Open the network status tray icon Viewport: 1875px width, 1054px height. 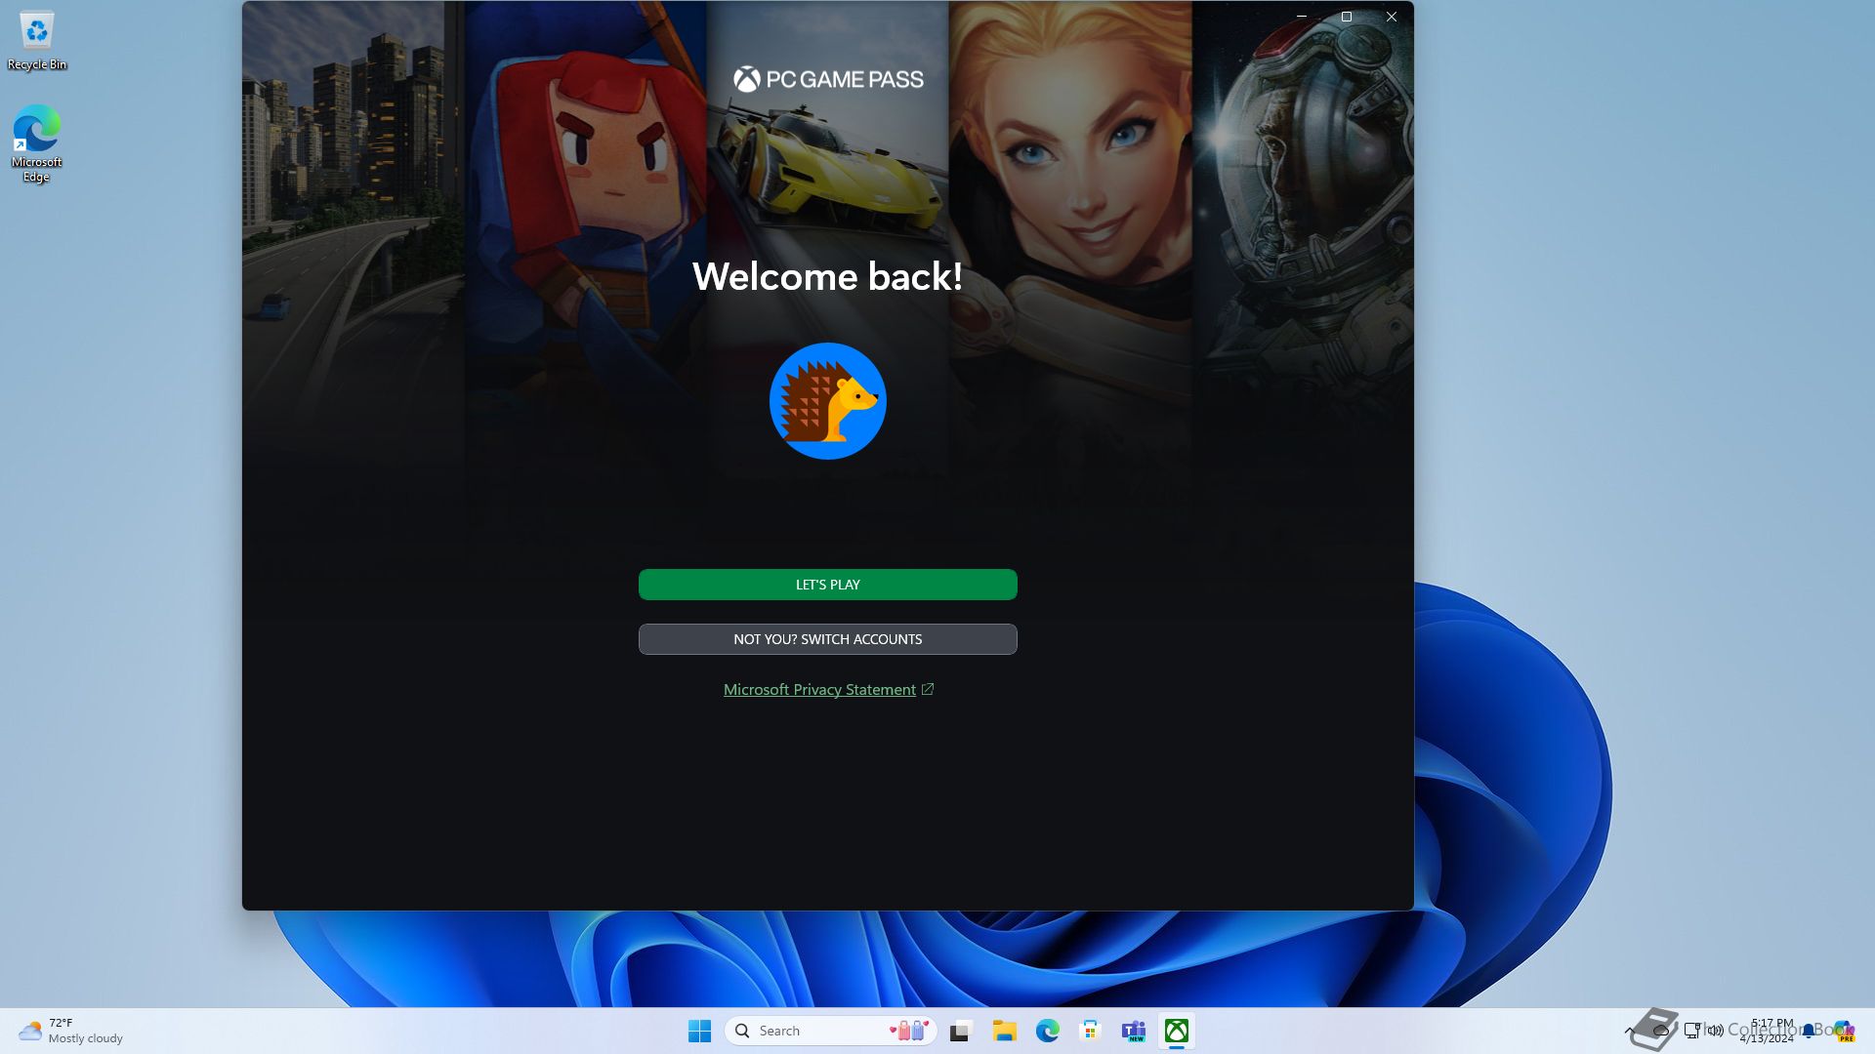(1692, 1031)
